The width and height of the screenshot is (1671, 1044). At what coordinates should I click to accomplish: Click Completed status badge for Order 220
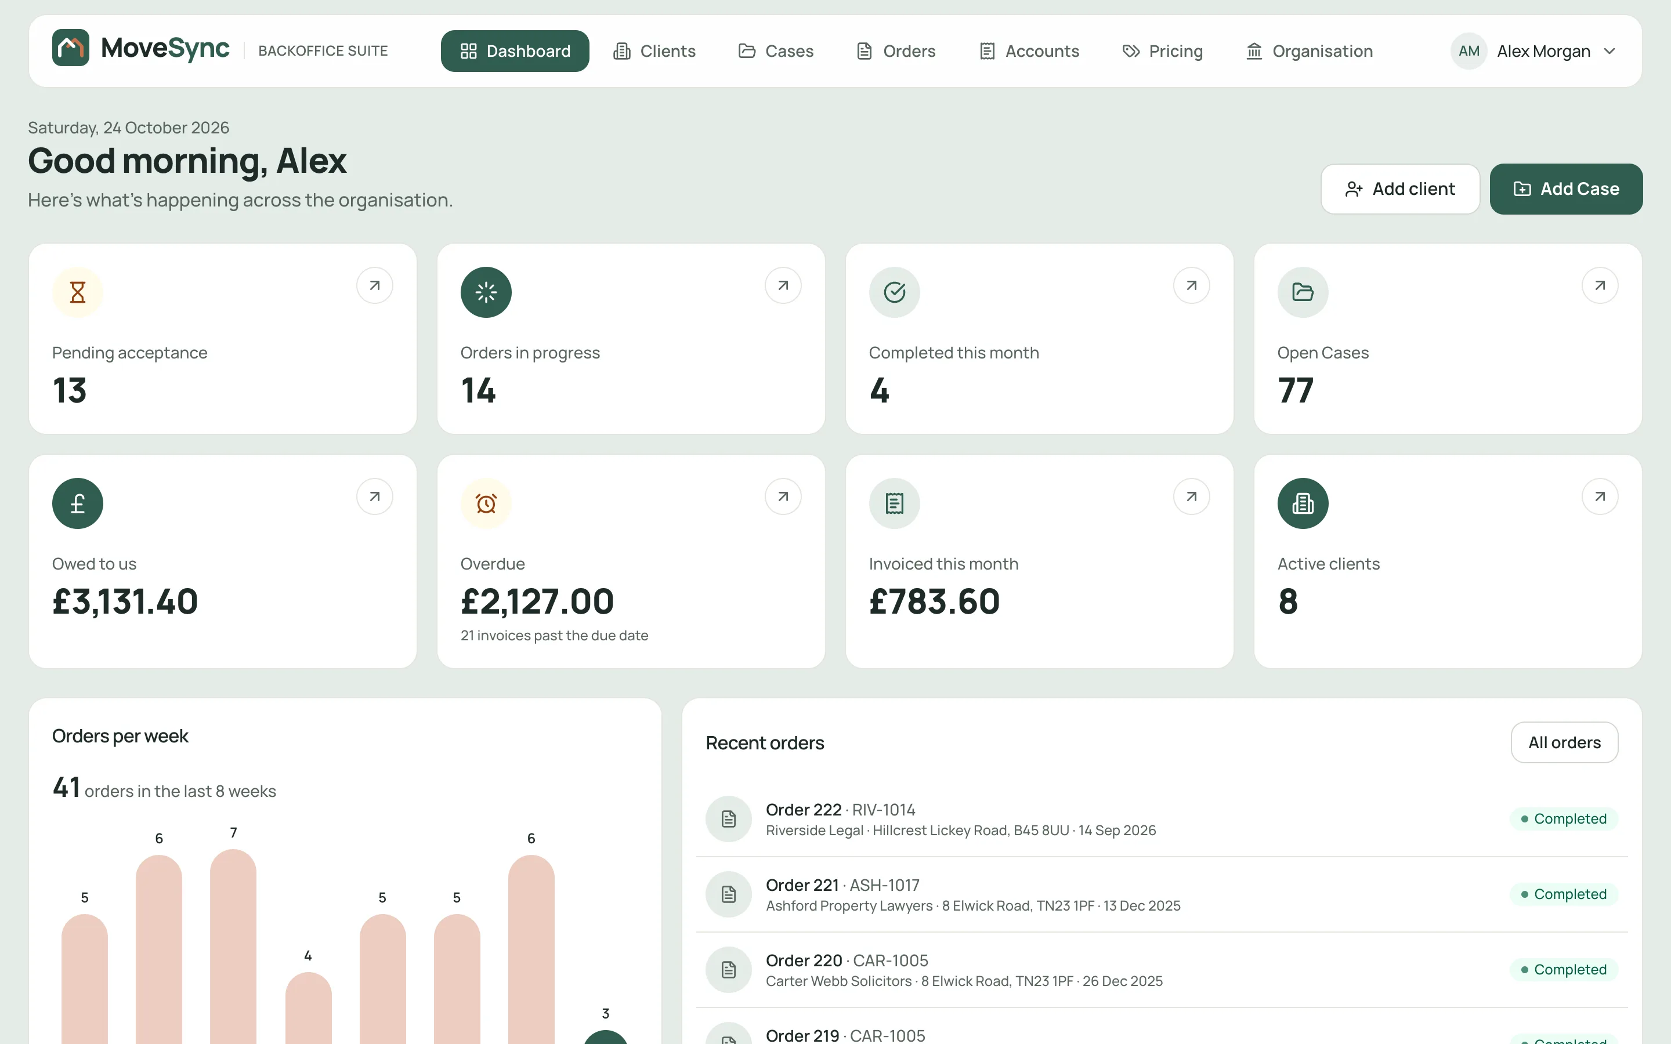coord(1563,969)
